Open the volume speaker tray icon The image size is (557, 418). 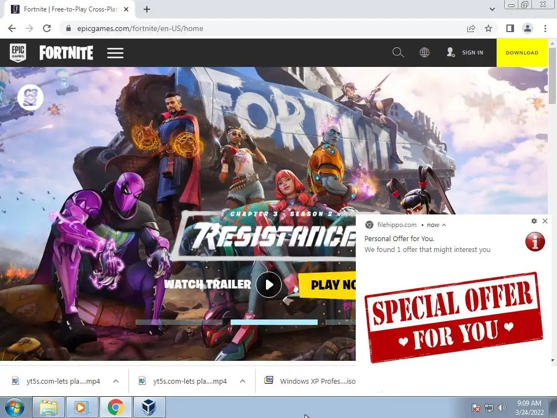coord(502,408)
